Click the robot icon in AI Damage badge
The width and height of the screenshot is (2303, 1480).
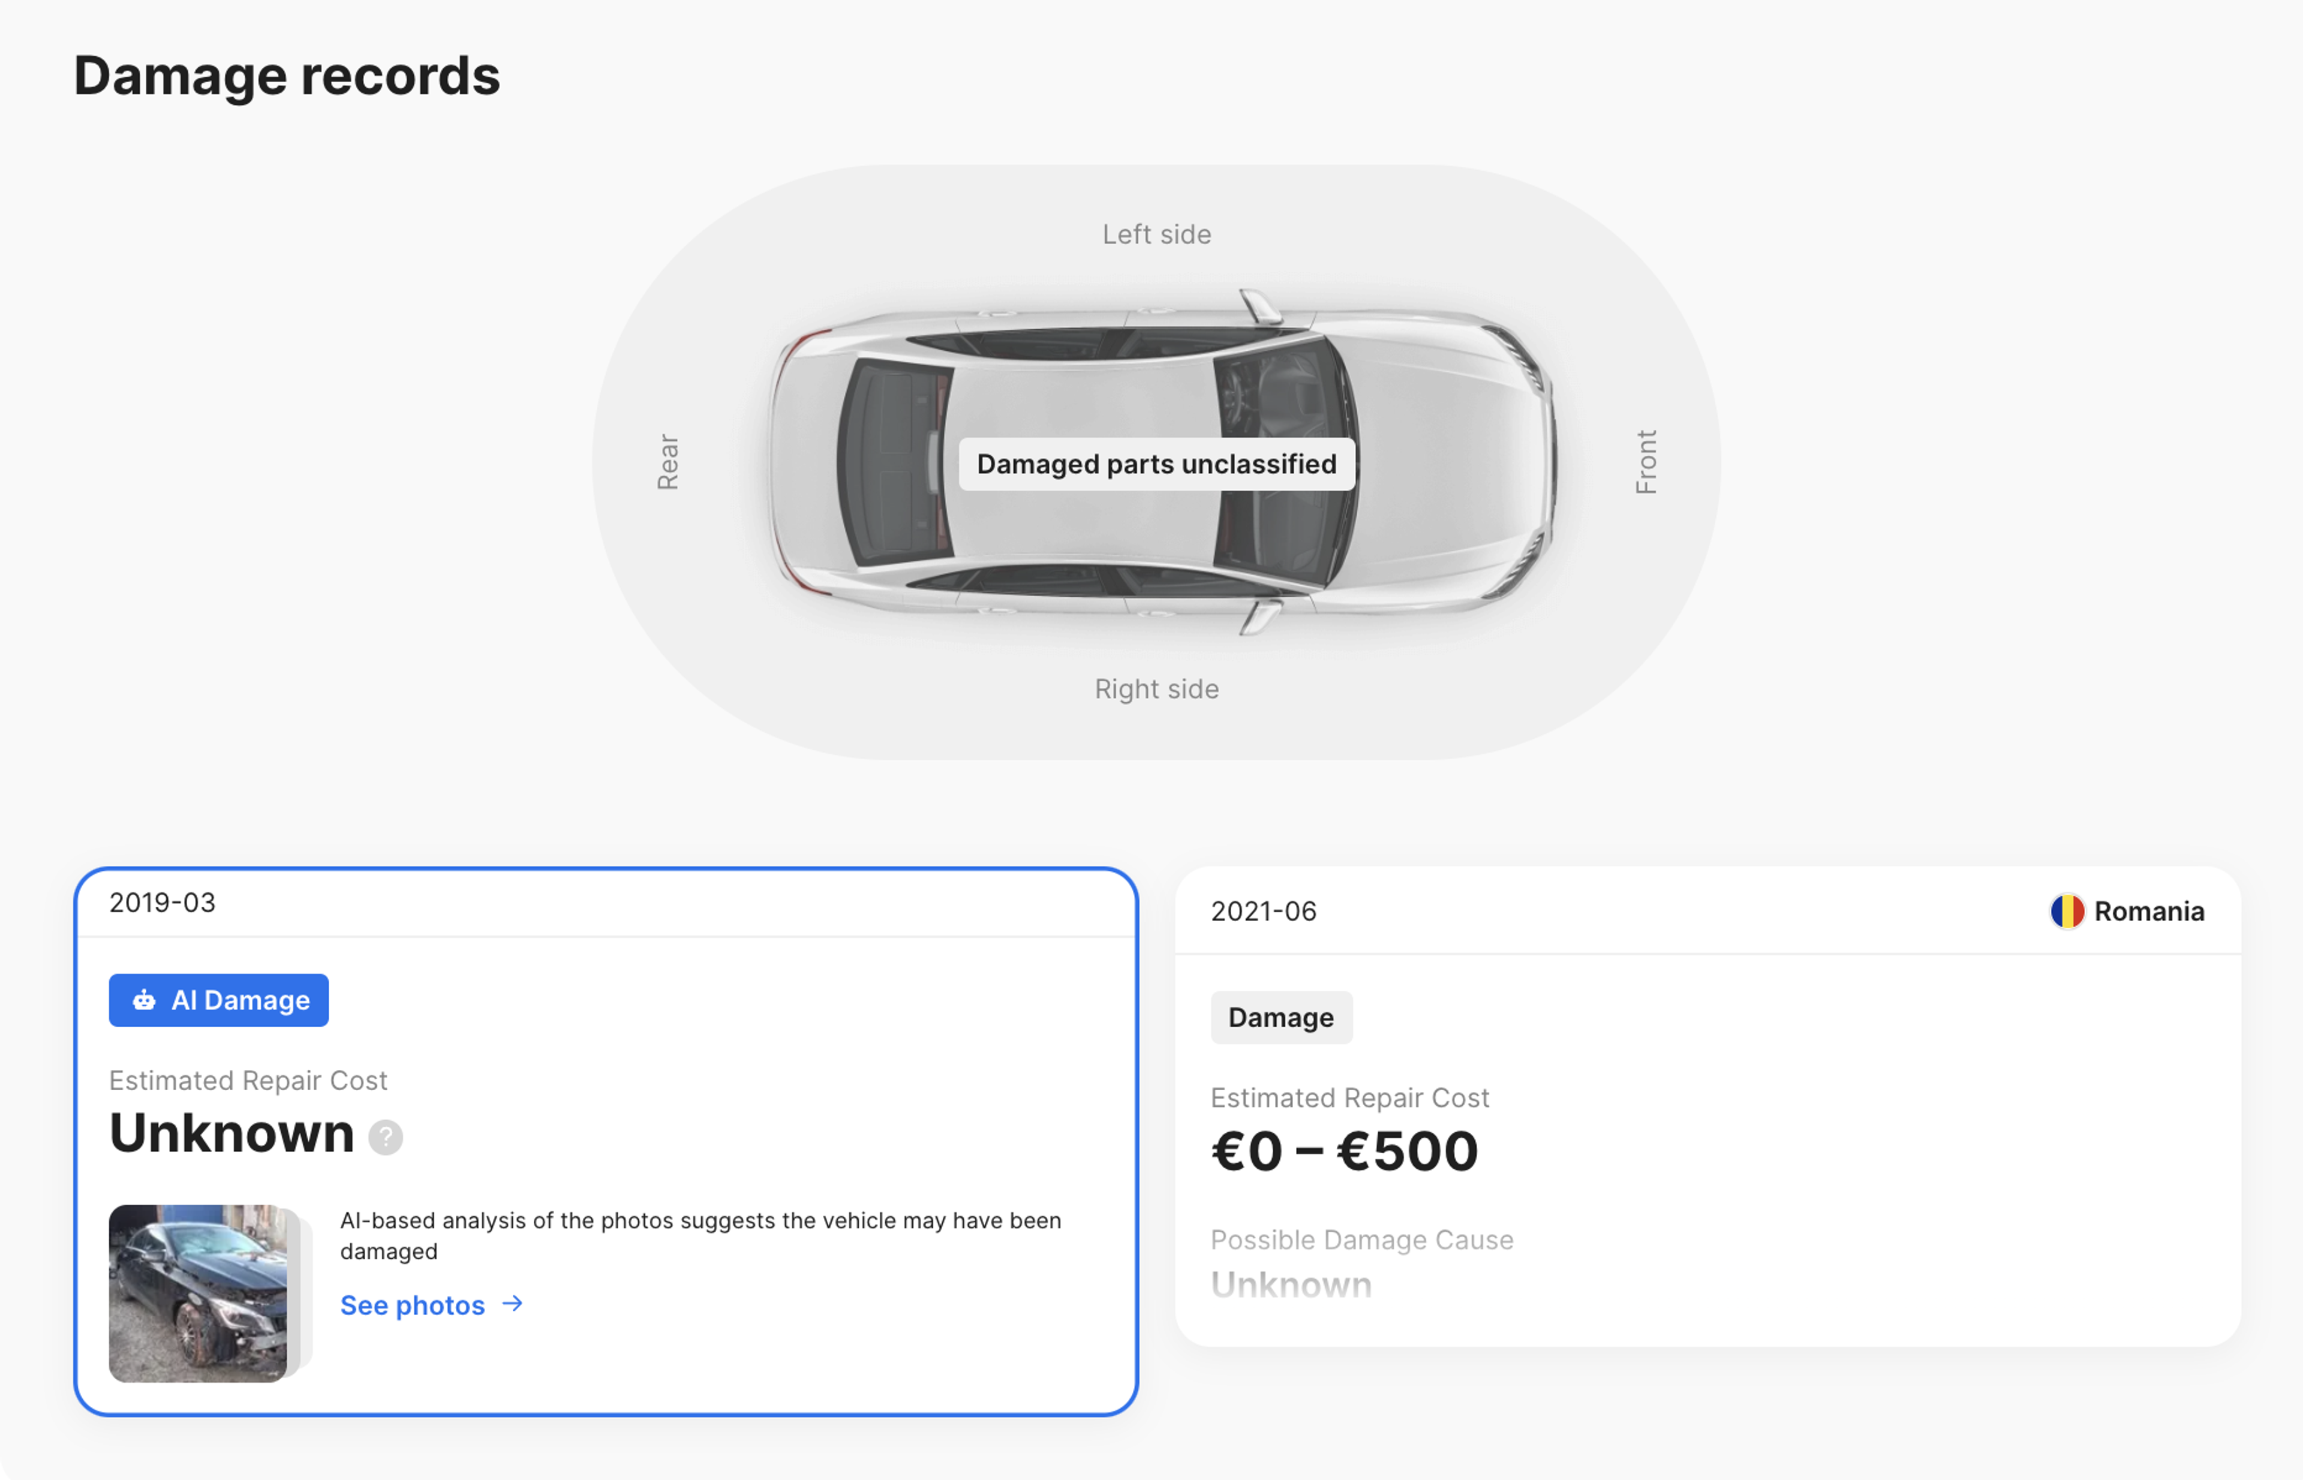144,1000
